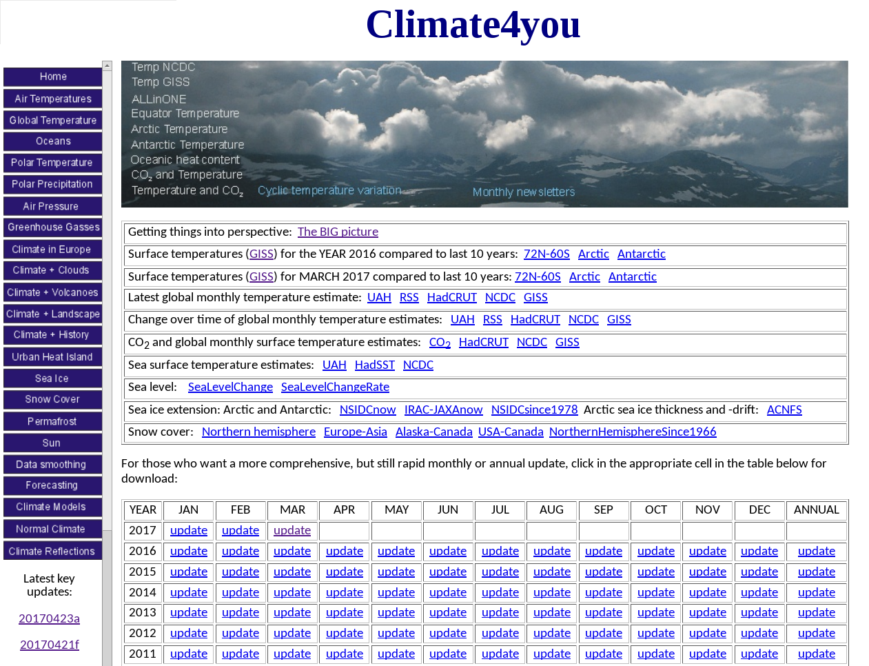Select the Oceans sidebar button
This screenshot has width=869, height=666.
(x=52, y=141)
